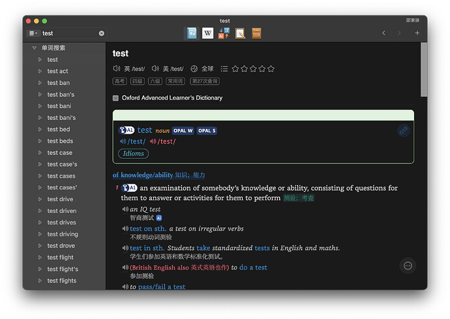The width and height of the screenshot is (450, 319).
Task: Play audio for 'test on sth.' example
Action: click(x=125, y=229)
